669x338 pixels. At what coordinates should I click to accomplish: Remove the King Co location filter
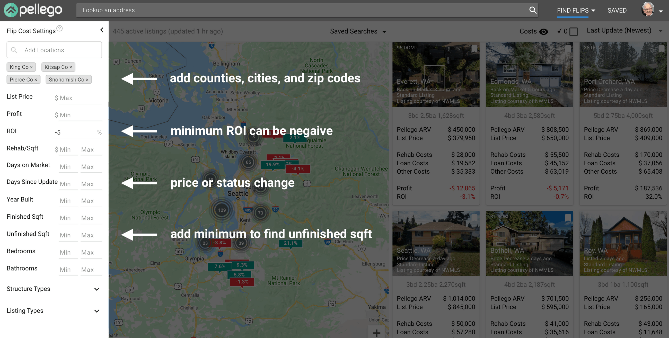31,67
